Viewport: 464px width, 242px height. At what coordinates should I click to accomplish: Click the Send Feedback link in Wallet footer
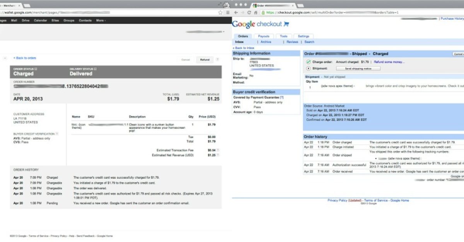[x=85, y=236]
